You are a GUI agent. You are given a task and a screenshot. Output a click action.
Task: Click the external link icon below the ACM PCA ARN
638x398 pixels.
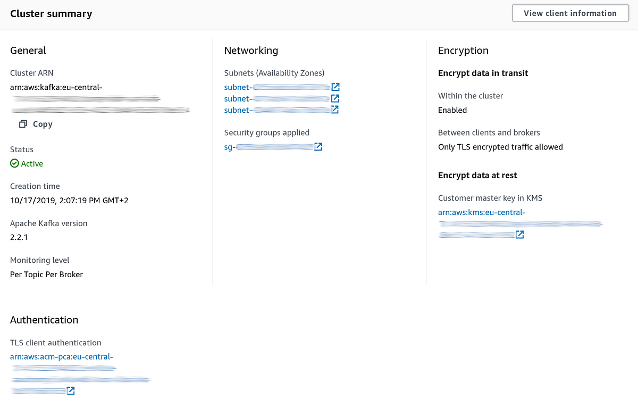pos(70,390)
